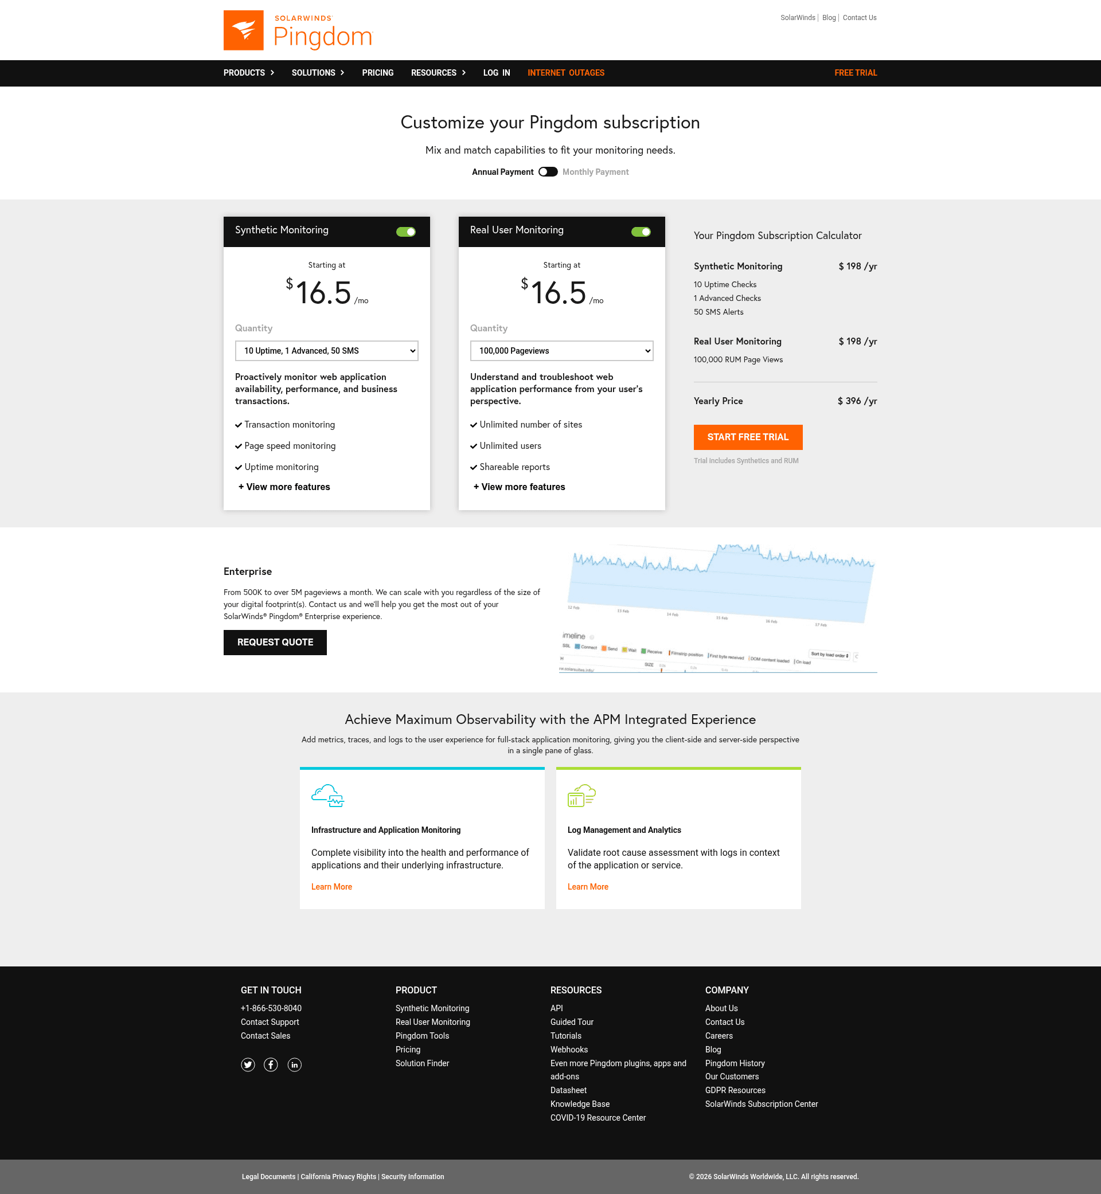Select the 10 Uptime Checks line
Viewport: 1101px width, 1194px height.
725,285
